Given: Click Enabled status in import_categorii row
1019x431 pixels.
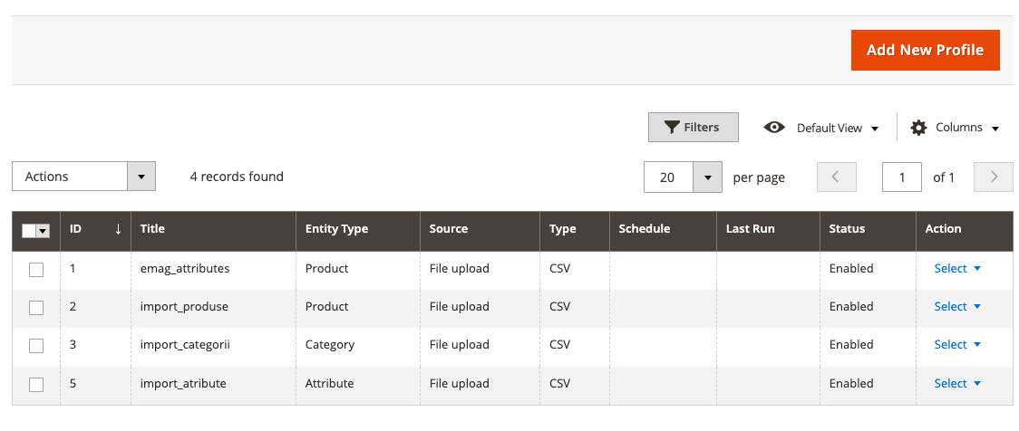Looking at the screenshot, I should [850, 345].
